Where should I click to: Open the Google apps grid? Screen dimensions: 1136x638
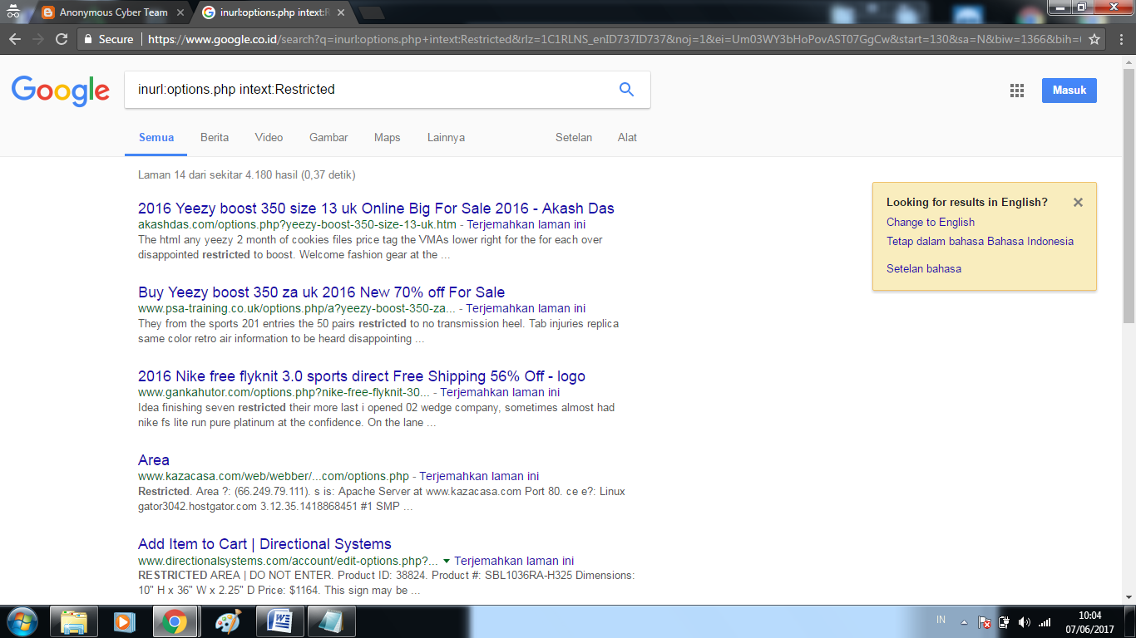point(1016,91)
